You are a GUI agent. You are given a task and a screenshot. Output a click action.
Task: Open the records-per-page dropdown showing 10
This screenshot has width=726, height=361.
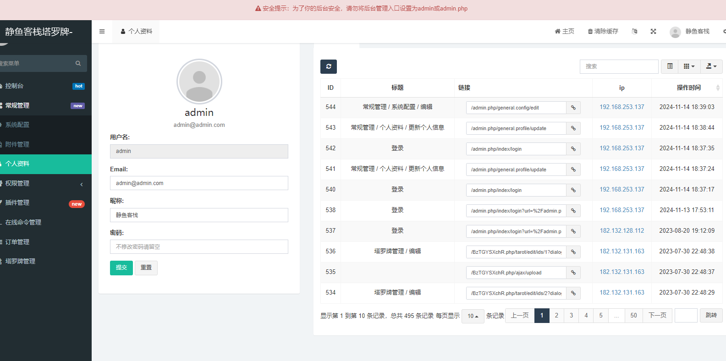pyautogui.click(x=473, y=316)
